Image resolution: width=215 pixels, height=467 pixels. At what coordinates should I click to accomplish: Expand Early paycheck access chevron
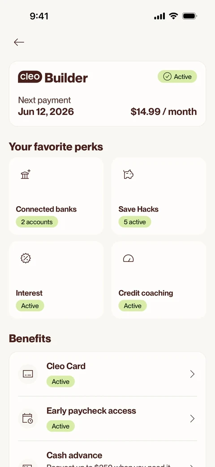[193, 419]
